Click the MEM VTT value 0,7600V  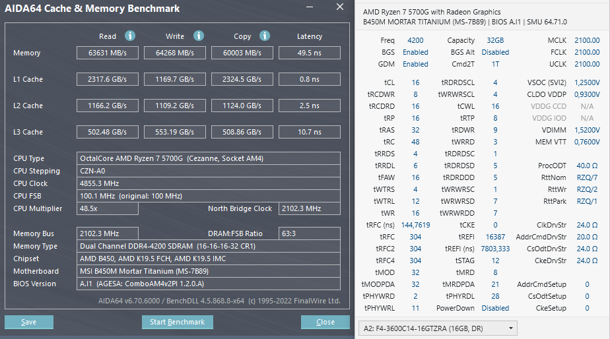coord(587,142)
